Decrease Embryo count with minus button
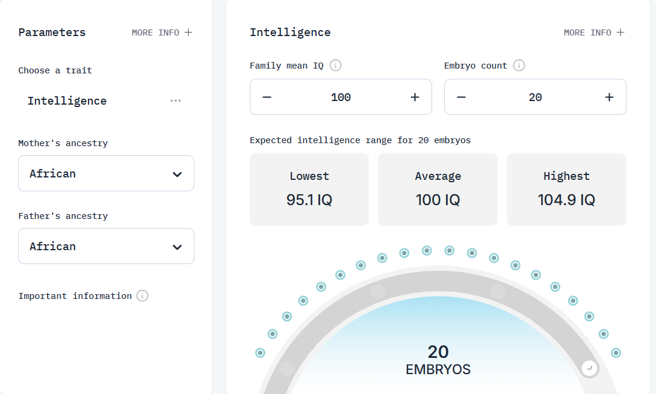 [462, 97]
